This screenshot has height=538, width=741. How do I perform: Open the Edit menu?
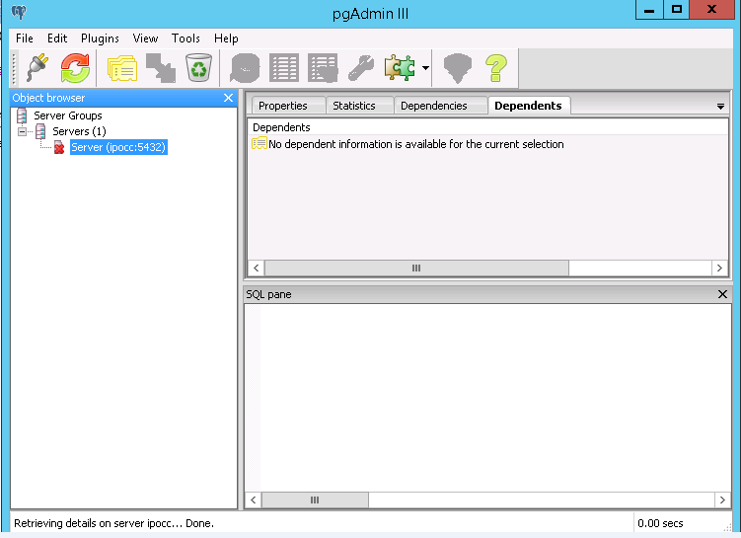pyautogui.click(x=57, y=38)
